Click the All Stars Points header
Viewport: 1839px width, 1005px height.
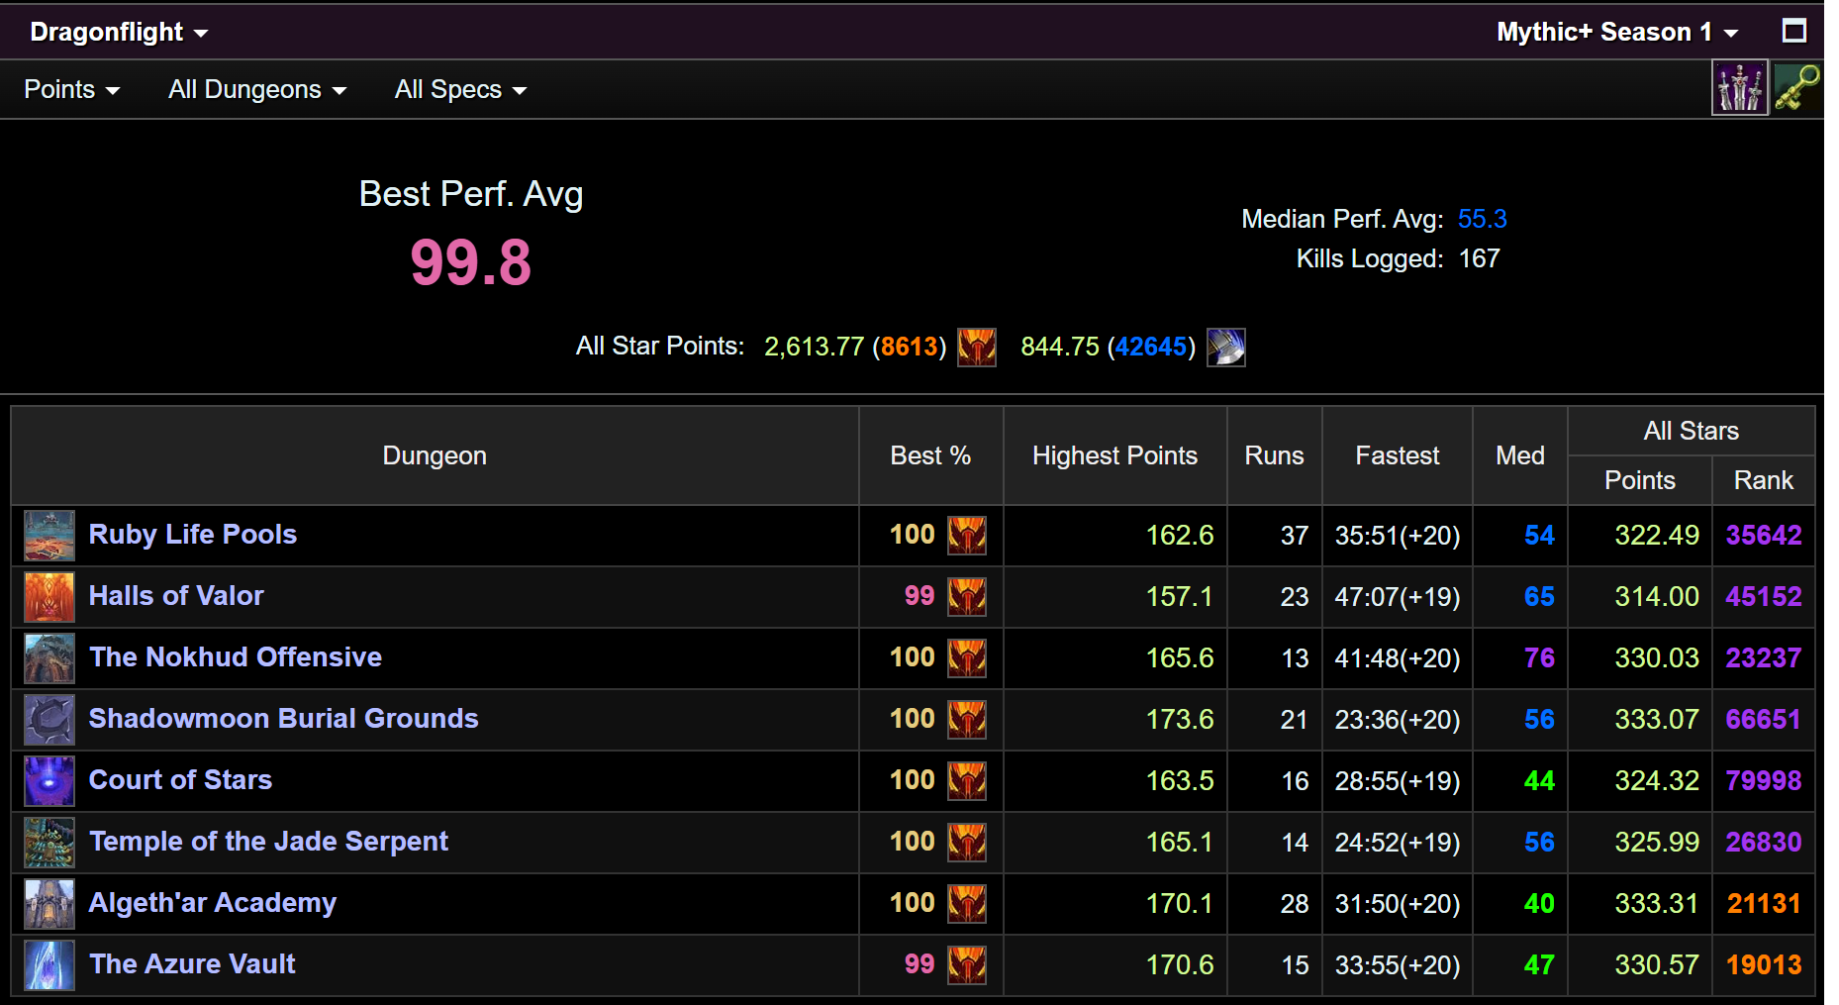(x=1640, y=480)
